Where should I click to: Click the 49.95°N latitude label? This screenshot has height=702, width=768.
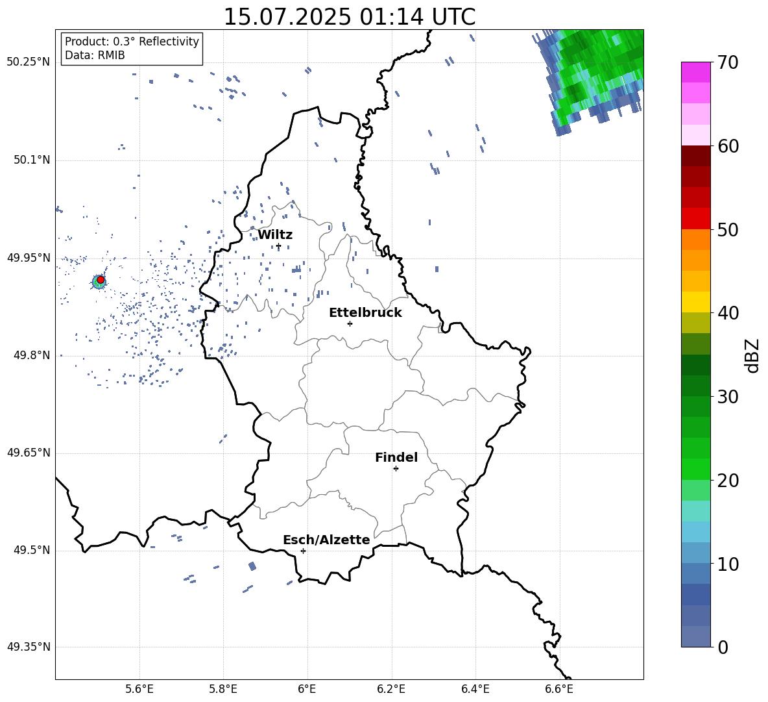click(29, 258)
